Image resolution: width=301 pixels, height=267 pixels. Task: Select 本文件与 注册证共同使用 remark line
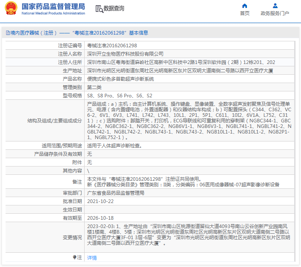click(x=145, y=179)
